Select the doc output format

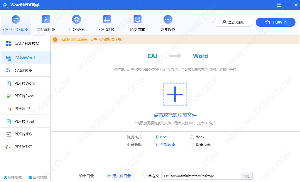tap(161, 137)
